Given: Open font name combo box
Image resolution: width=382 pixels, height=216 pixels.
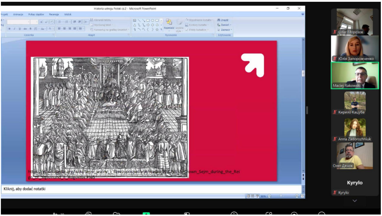Looking at the screenshot, I should (x=18, y=22).
